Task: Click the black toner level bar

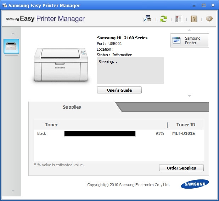Action: (100, 134)
